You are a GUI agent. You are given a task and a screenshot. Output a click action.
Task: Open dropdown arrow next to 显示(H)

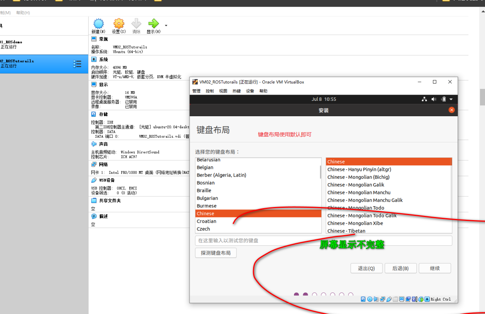pyautogui.click(x=166, y=25)
